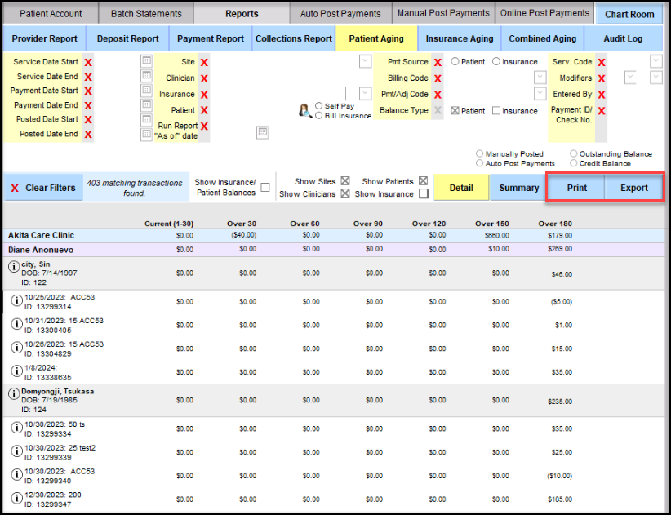Screen dimensions: 671x515
Task: Clear the Clinician filter
Action: [204, 78]
